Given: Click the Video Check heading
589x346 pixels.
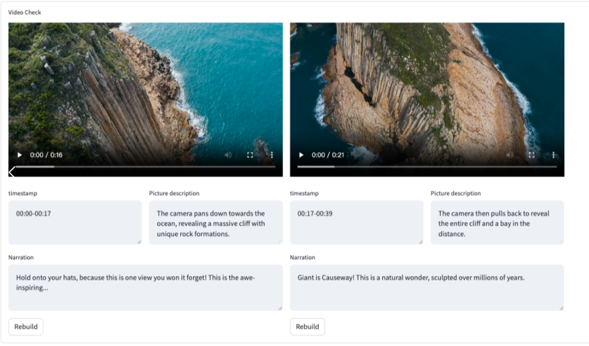Looking at the screenshot, I should point(25,12).
